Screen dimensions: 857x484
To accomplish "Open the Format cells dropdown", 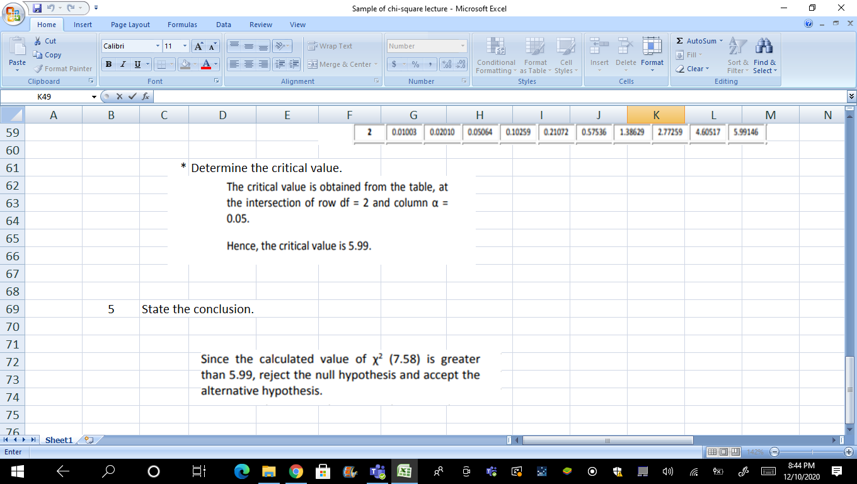I will point(652,55).
